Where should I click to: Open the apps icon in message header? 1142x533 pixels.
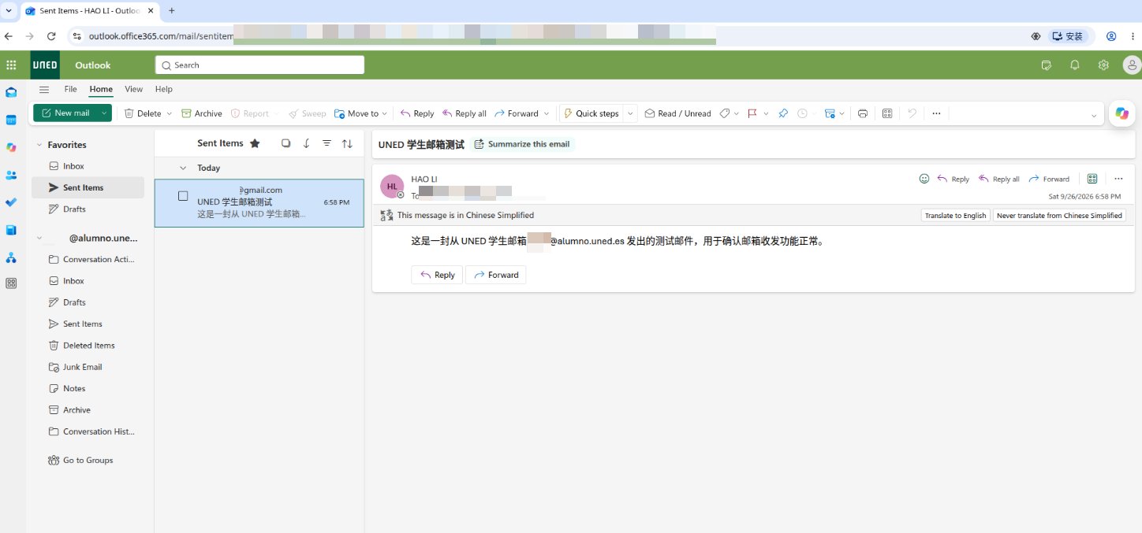1092,179
